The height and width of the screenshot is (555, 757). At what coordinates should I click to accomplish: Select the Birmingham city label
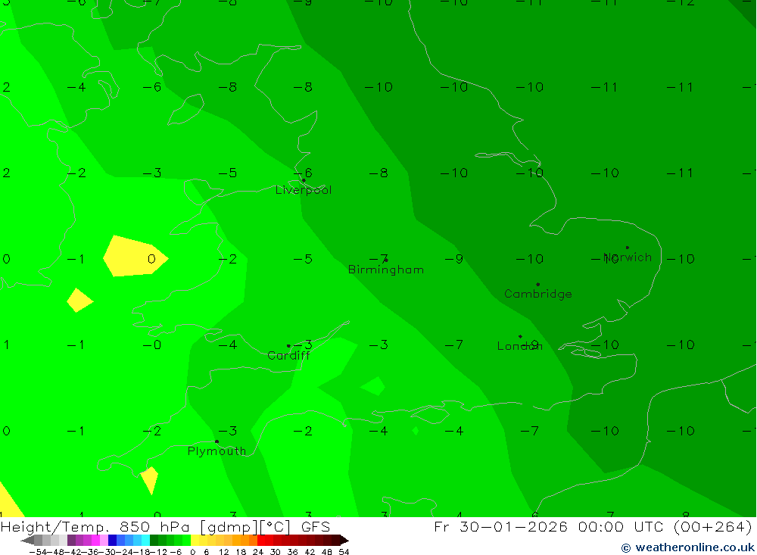click(x=386, y=270)
